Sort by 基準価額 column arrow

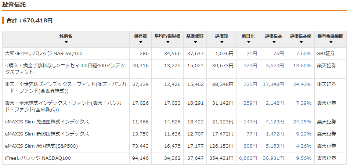pyautogui.click(x=195, y=42)
